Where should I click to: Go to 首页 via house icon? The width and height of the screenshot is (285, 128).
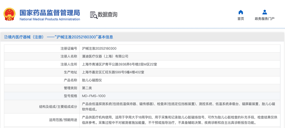pos(241,12)
